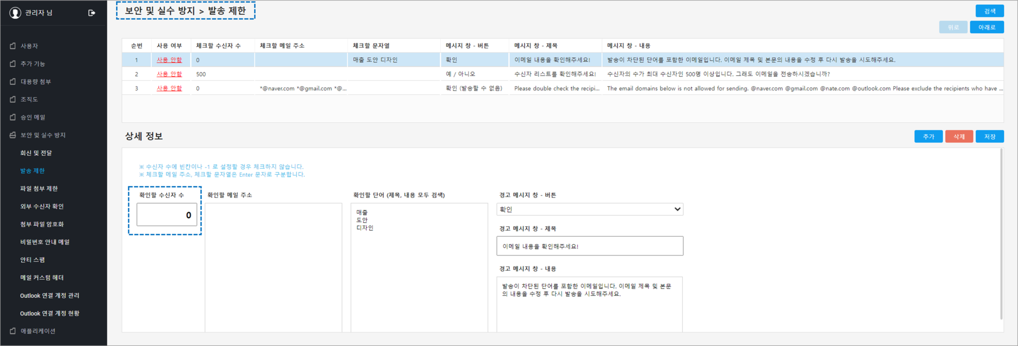Expand the 애플리케이션 menu section
1018x346 pixels.
coord(38,331)
